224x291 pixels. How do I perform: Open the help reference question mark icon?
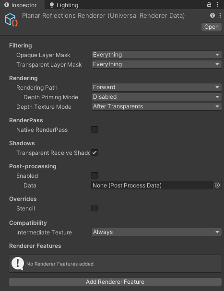[x=212, y=15]
